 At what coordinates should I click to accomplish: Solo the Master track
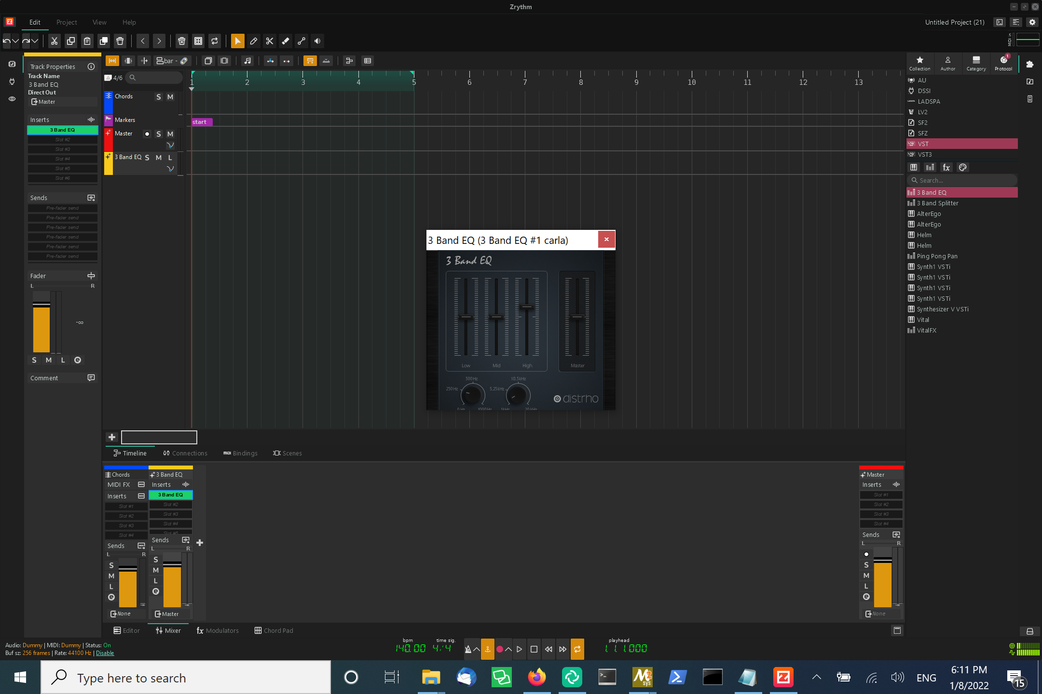tap(159, 134)
